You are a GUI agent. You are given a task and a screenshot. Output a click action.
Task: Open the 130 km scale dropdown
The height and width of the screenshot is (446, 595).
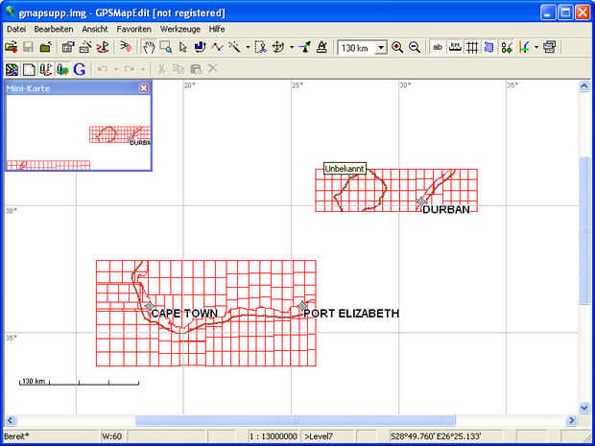381,48
